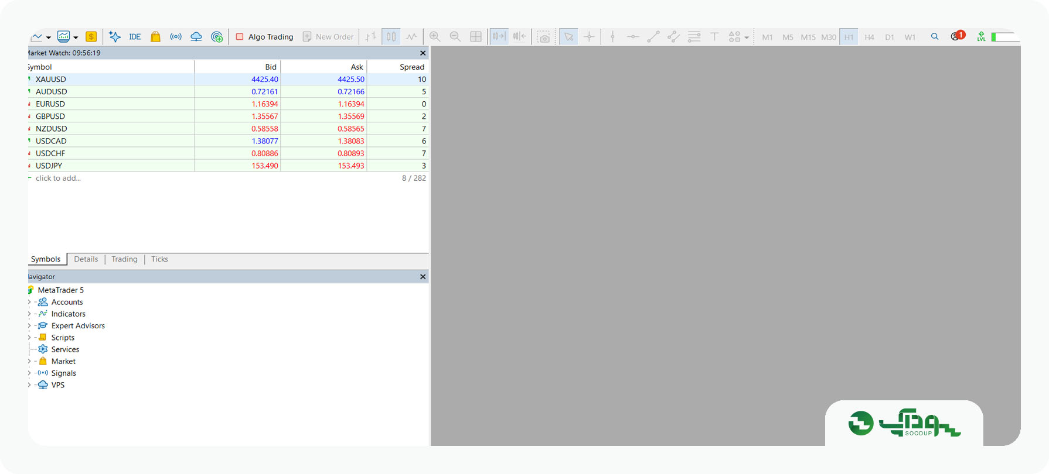Viewport: 1049px width, 474px height.
Task: Open the MQL5 AI assistant sparkle icon
Action: coord(115,37)
